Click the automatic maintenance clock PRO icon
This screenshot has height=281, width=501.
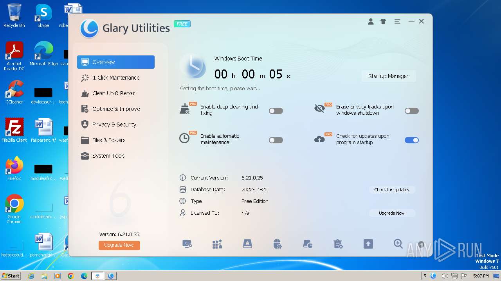click(184, 138)
